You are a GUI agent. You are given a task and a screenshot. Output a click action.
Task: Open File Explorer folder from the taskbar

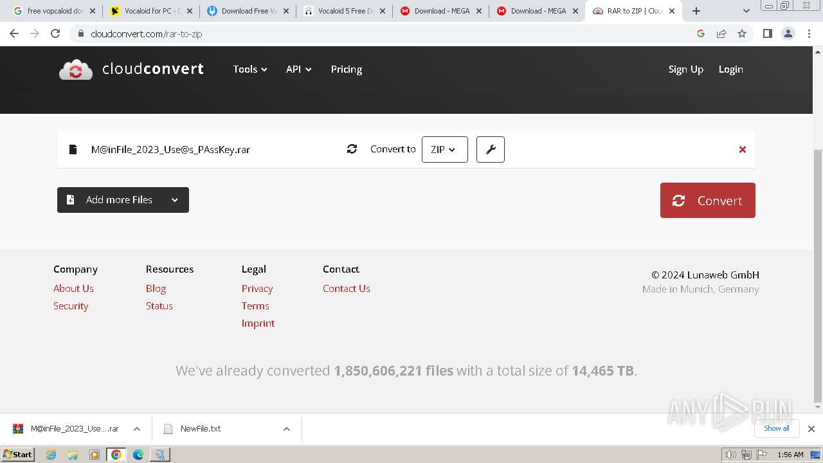click(73, 455)
